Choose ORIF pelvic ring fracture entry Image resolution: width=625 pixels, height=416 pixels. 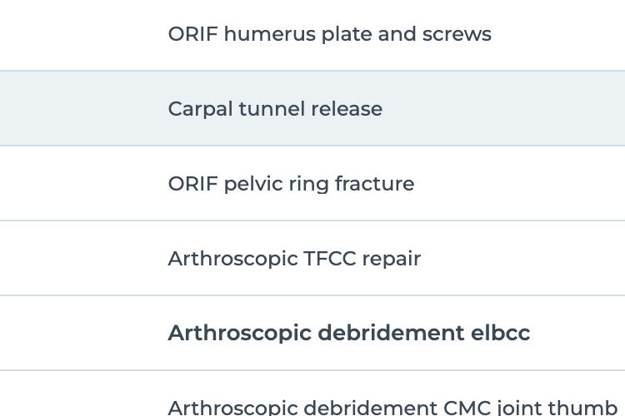312,183
